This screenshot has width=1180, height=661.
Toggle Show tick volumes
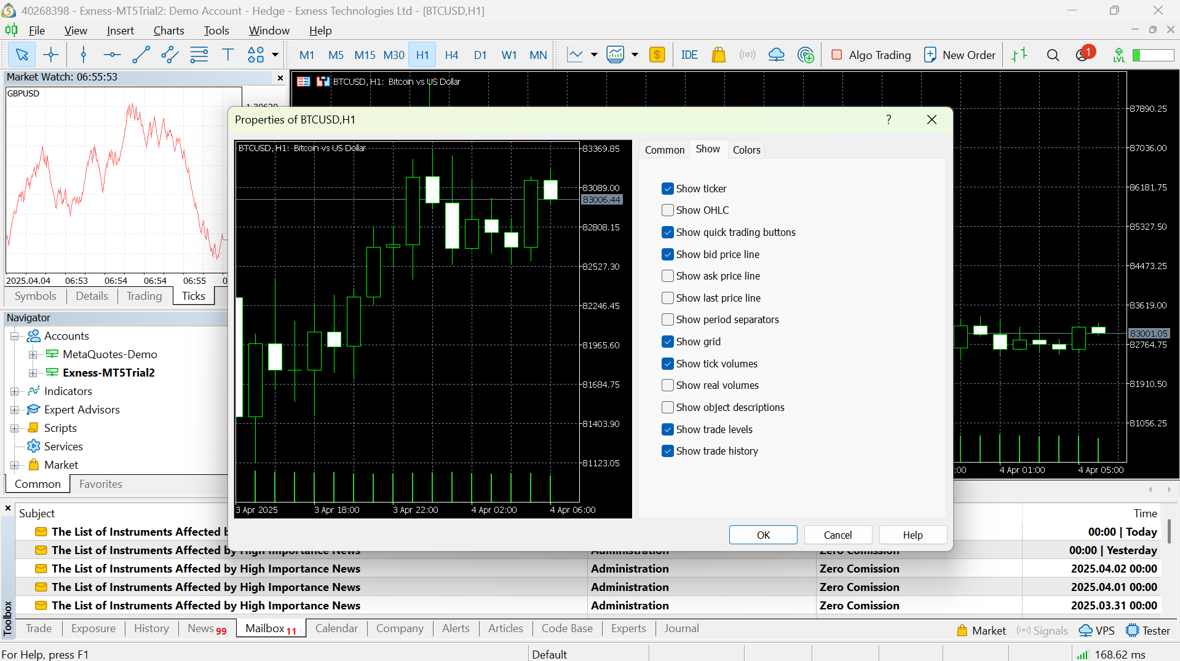[668, 364]
